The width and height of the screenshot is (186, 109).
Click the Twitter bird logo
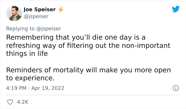(x=176, y=9)
